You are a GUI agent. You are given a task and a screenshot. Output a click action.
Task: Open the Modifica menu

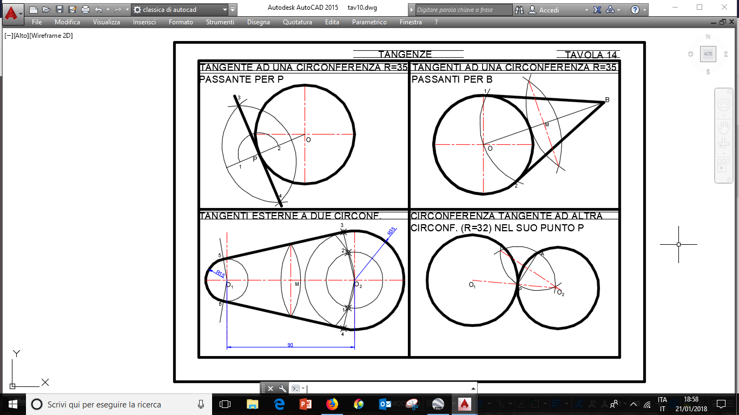(x=67, y=22)
